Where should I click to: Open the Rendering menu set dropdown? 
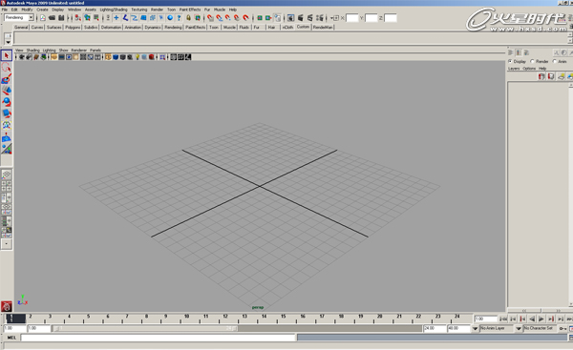tap(32, 17)
